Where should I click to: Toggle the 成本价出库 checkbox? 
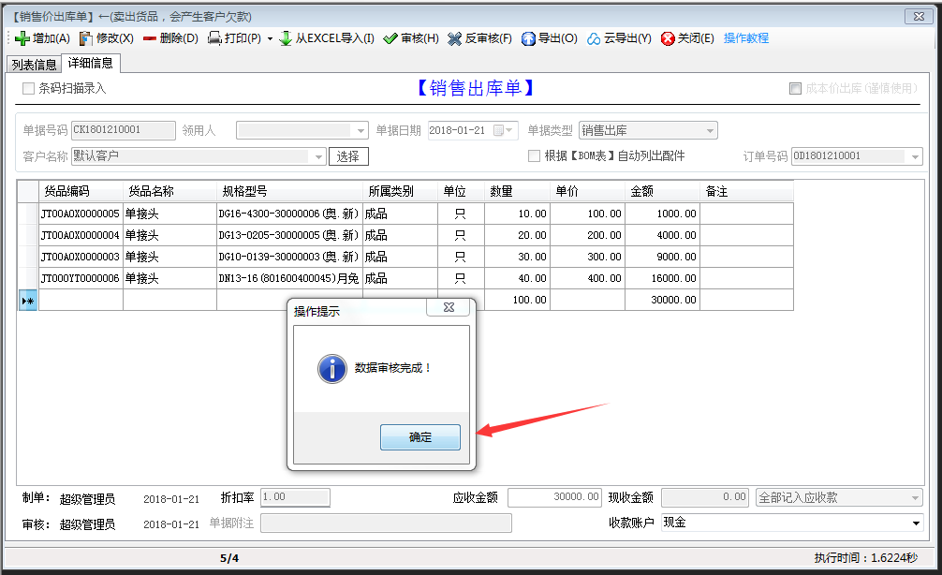click(795, 88)
